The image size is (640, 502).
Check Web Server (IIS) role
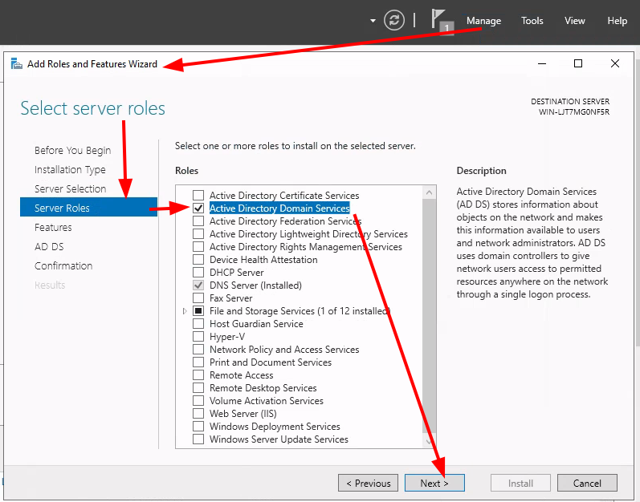point(198,414)
